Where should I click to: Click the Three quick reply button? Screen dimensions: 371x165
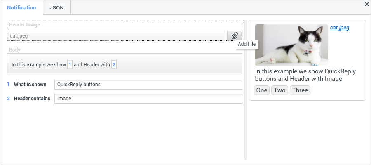pos(300,90)
